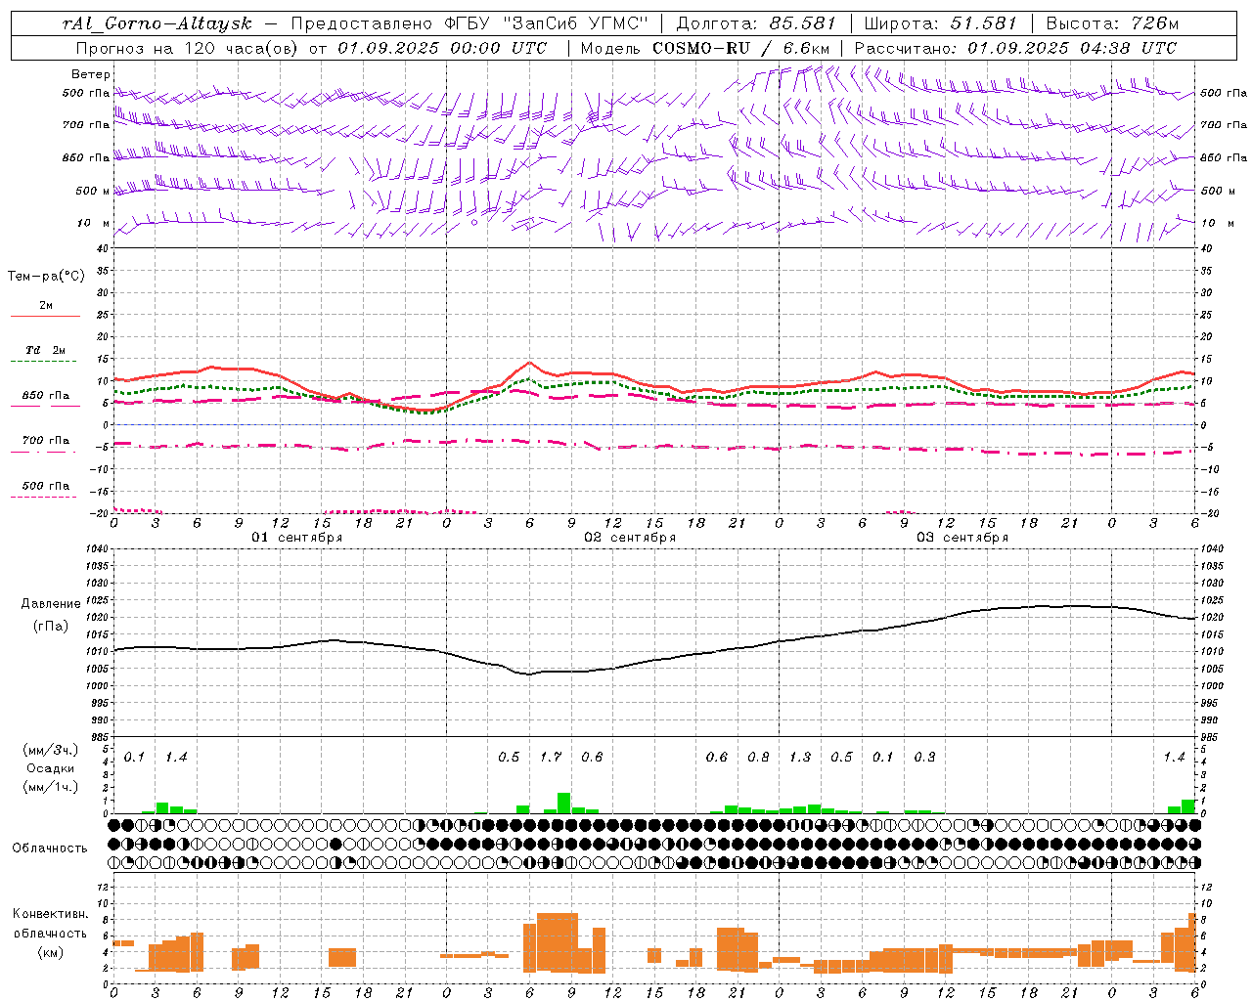This screenshot has height=1001, width=1252.
Task: Click the Ветер wind panel label
Action: tap(90, 74)
